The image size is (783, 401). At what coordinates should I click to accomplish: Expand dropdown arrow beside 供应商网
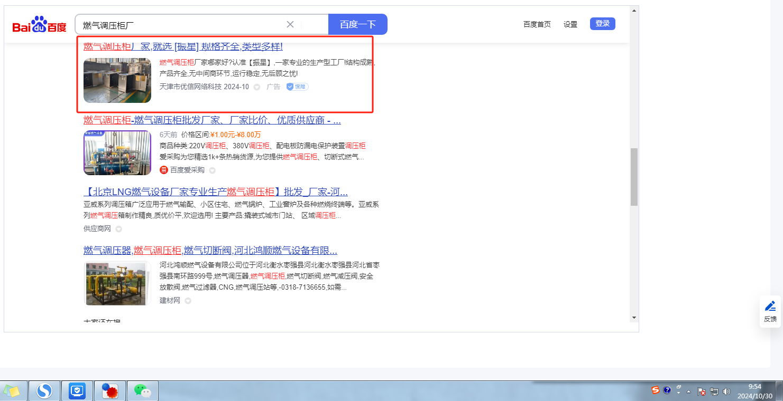coord(118,229)
